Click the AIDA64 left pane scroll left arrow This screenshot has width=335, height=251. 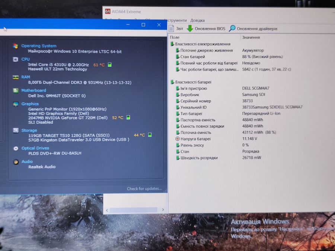[x=107, y=210]
